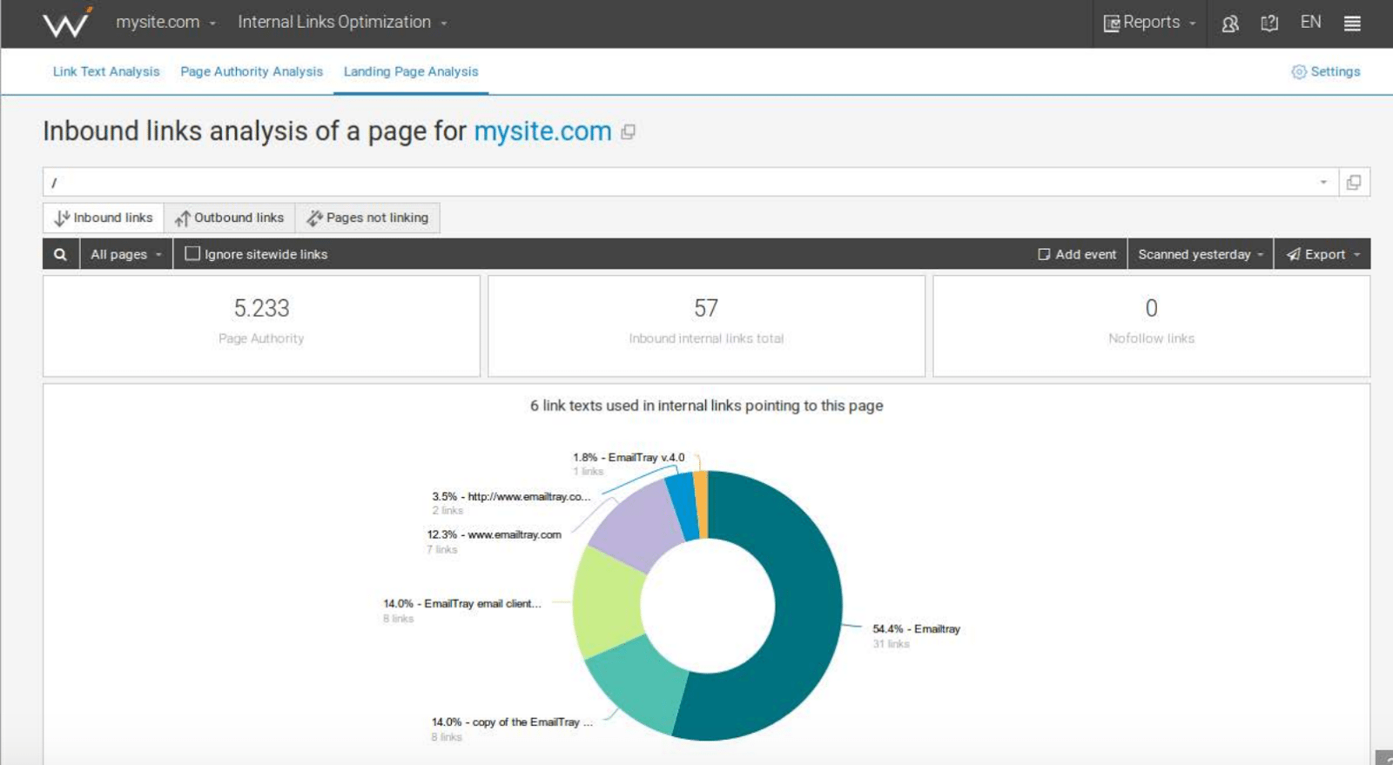Click the '54.4% - Emailtray' label
The image size is (1393, 765).
click(x=916, y=628)
